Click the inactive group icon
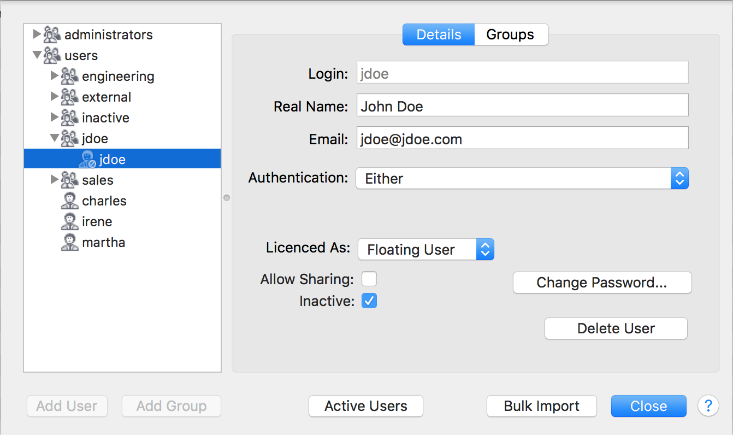 [x=69, y=118]
